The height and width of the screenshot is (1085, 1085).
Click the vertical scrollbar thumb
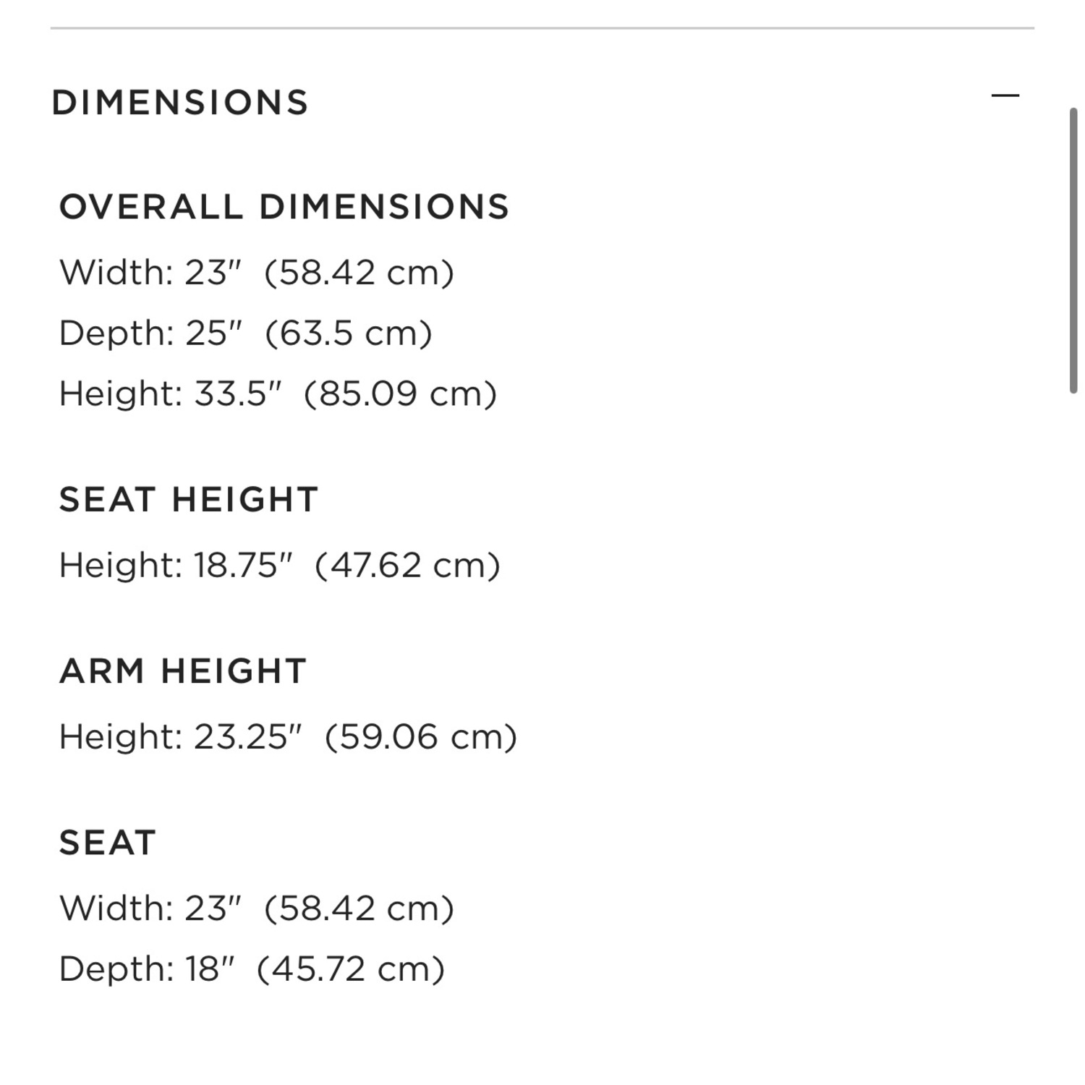click(1073, 250)
